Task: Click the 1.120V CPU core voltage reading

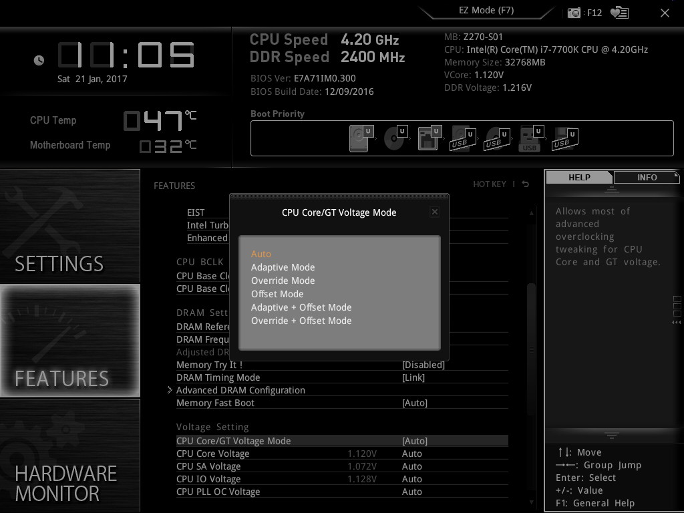Action: [361, 454]
